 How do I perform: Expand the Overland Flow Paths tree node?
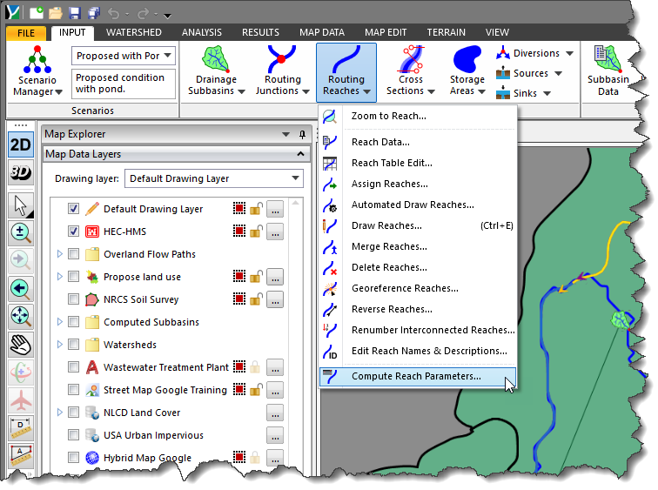[59, 254]
